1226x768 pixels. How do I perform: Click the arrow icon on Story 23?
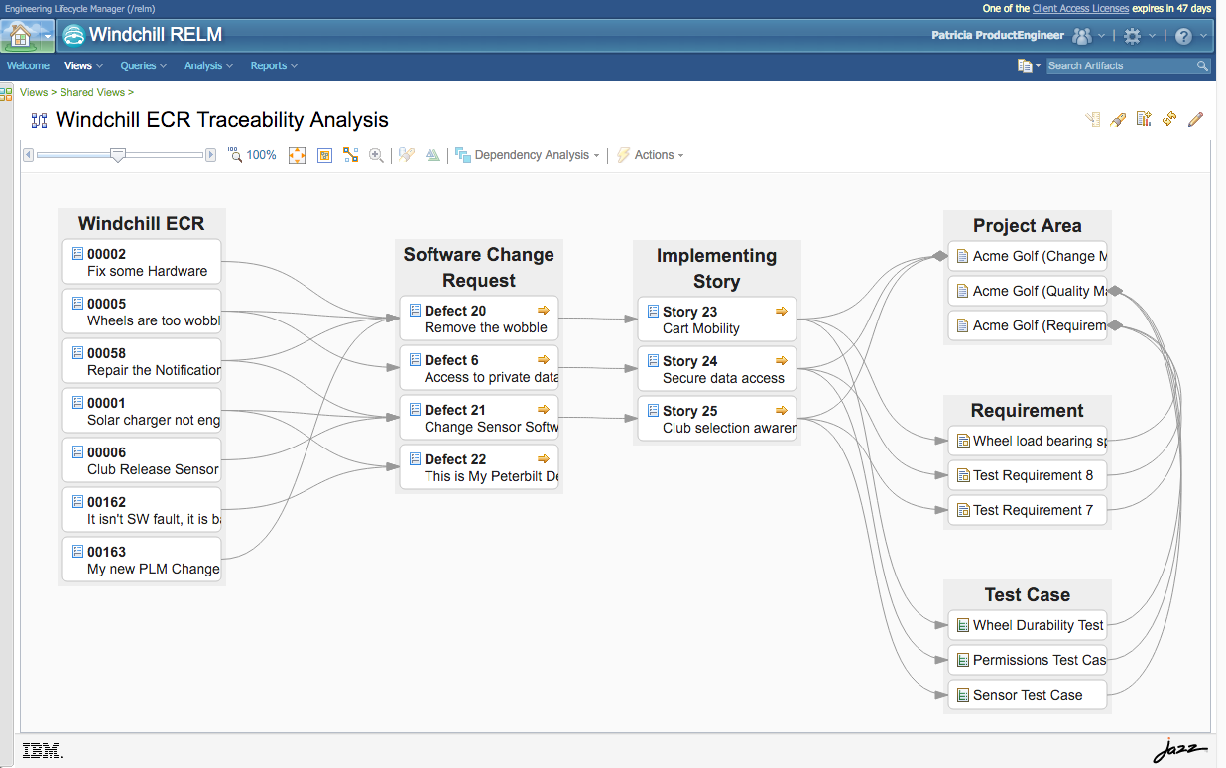781,312
